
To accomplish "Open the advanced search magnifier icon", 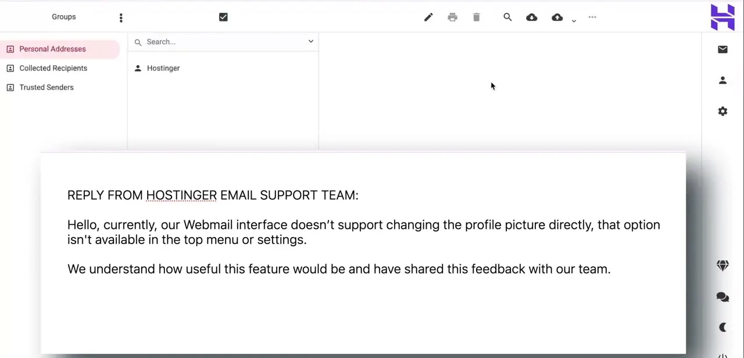I will [507, 17].
